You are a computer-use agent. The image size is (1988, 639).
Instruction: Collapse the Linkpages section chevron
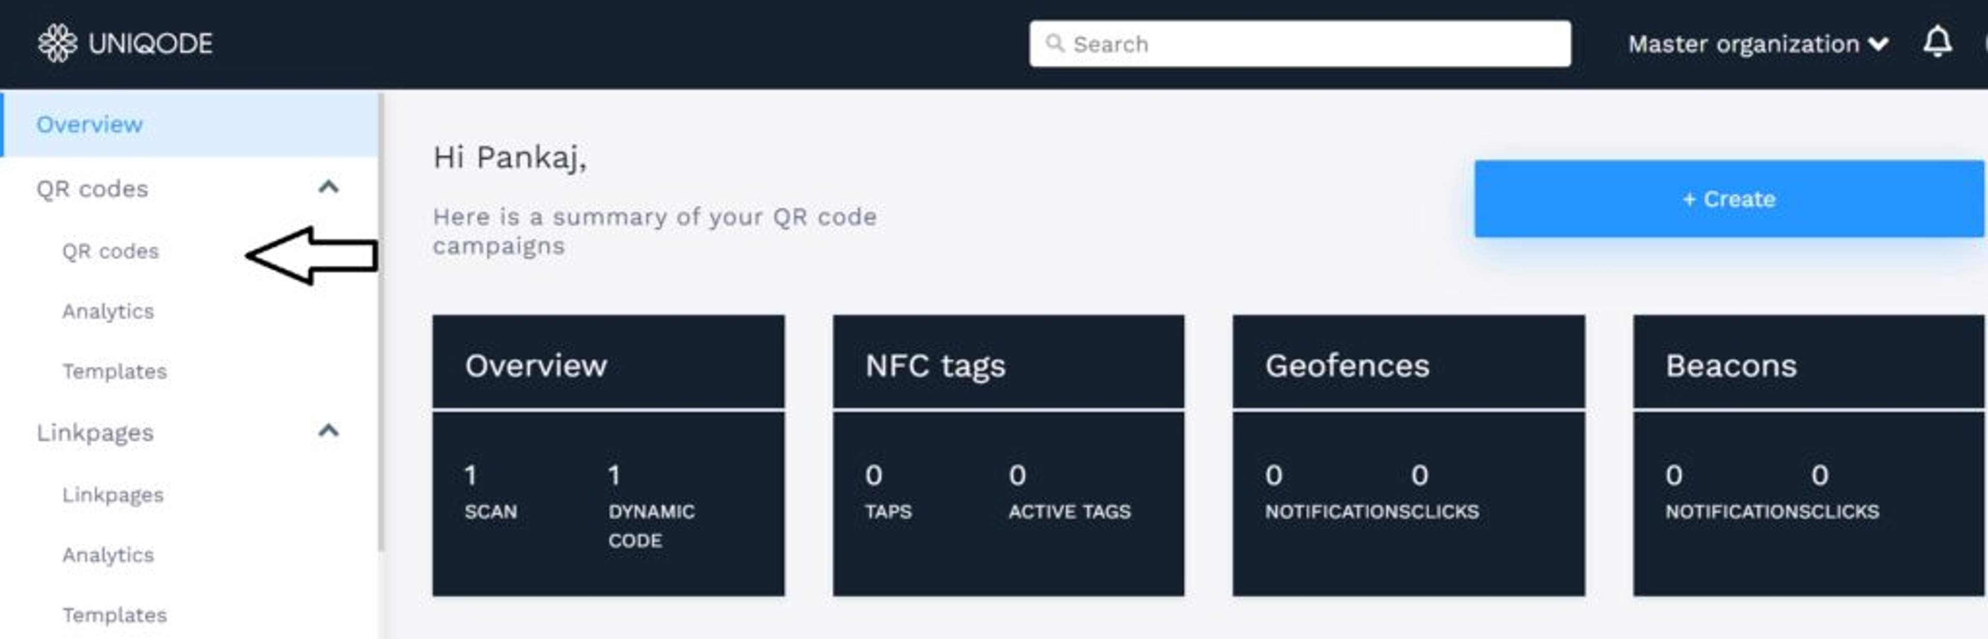(x=329, y=431)
